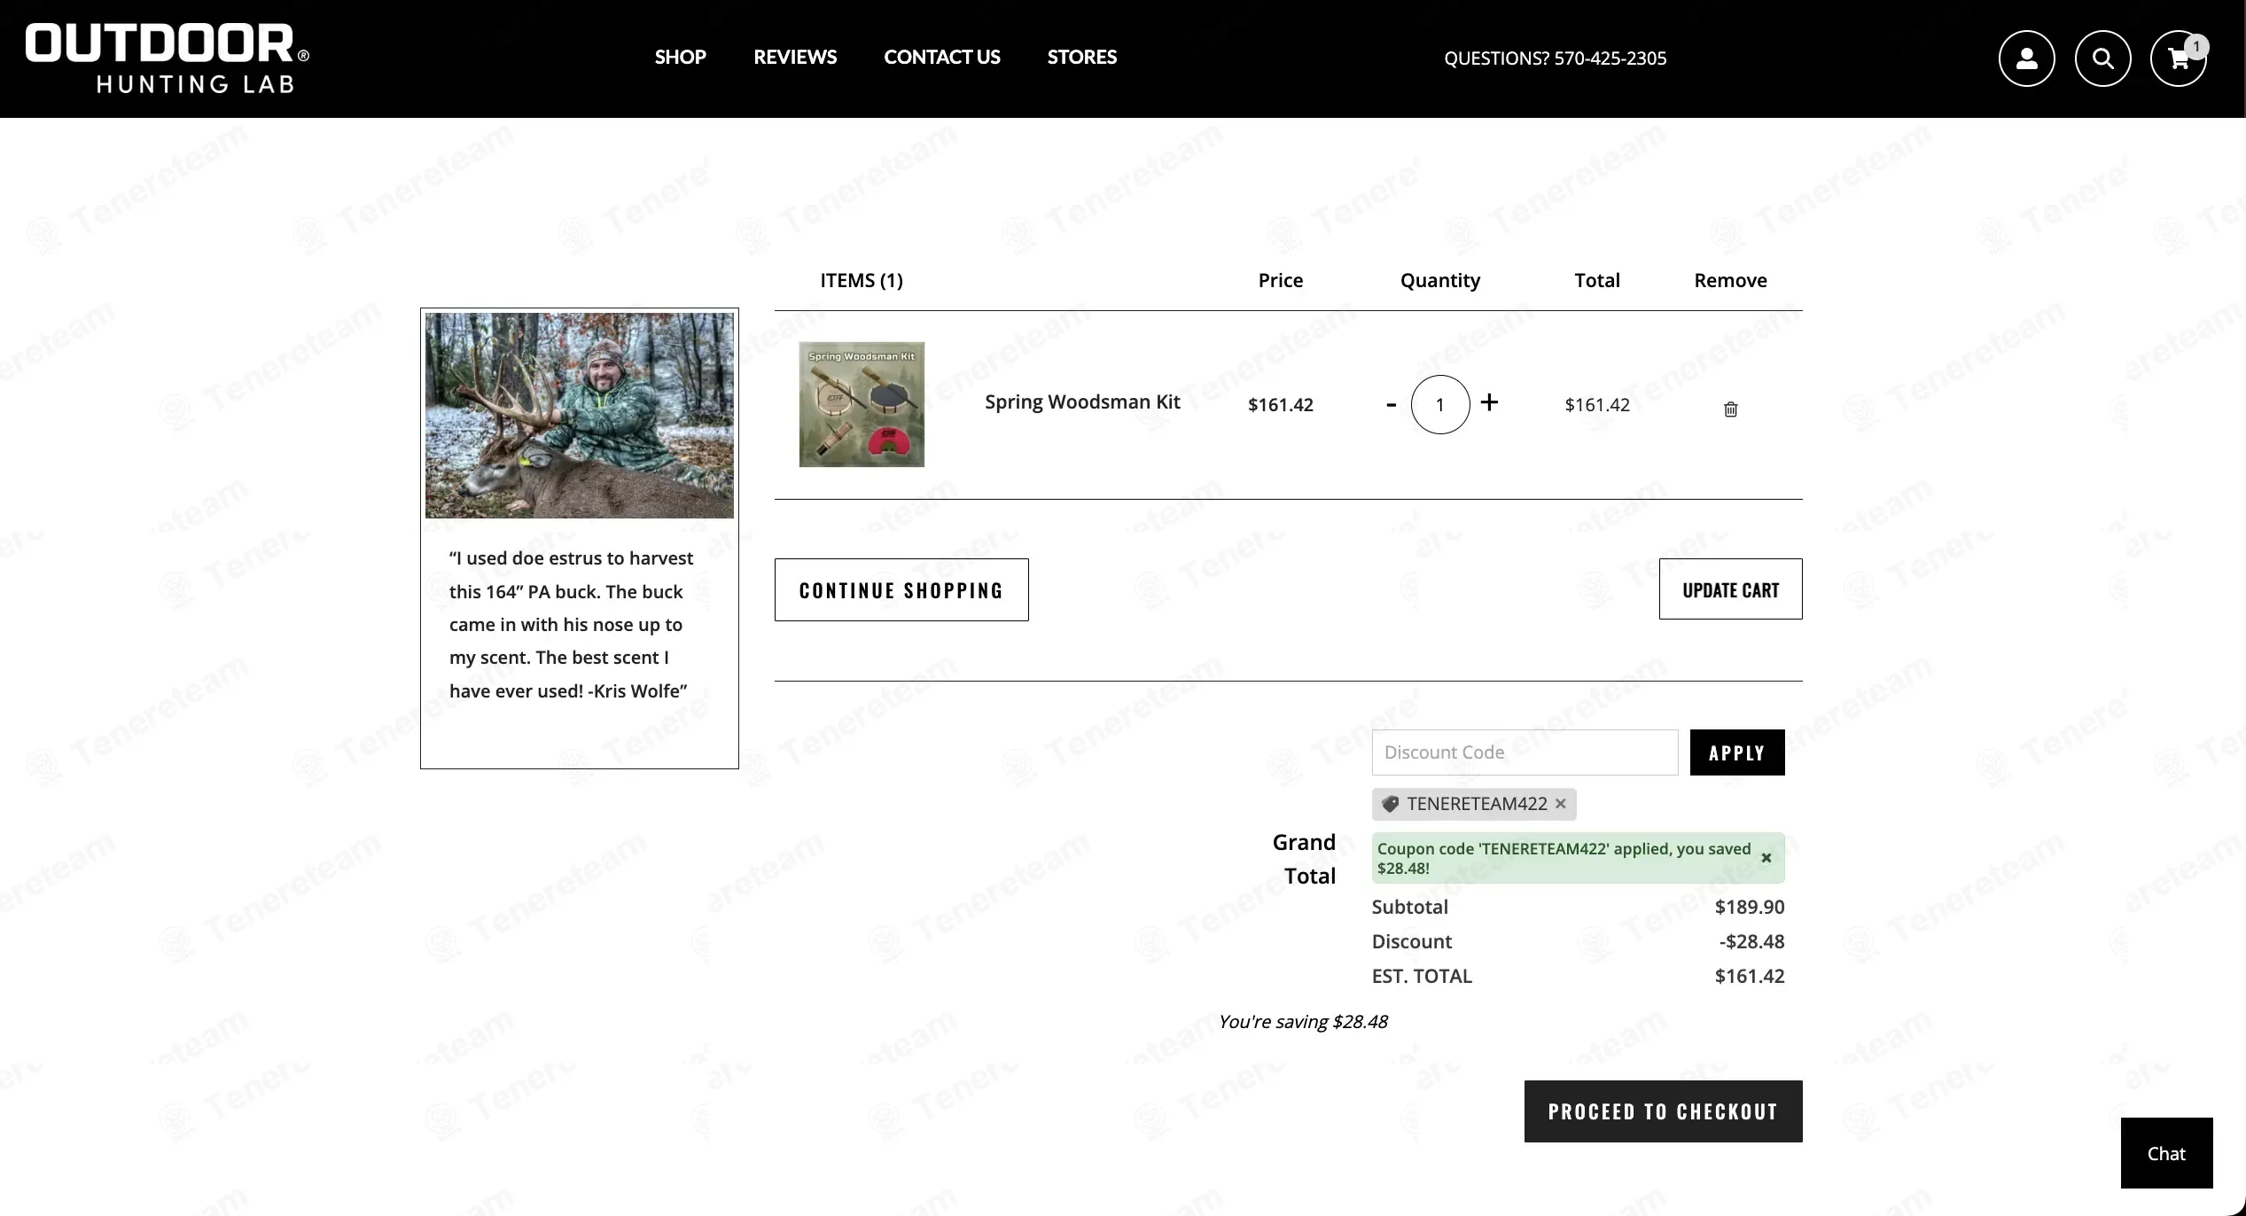Open the Chat widget

[2166, 1153]
